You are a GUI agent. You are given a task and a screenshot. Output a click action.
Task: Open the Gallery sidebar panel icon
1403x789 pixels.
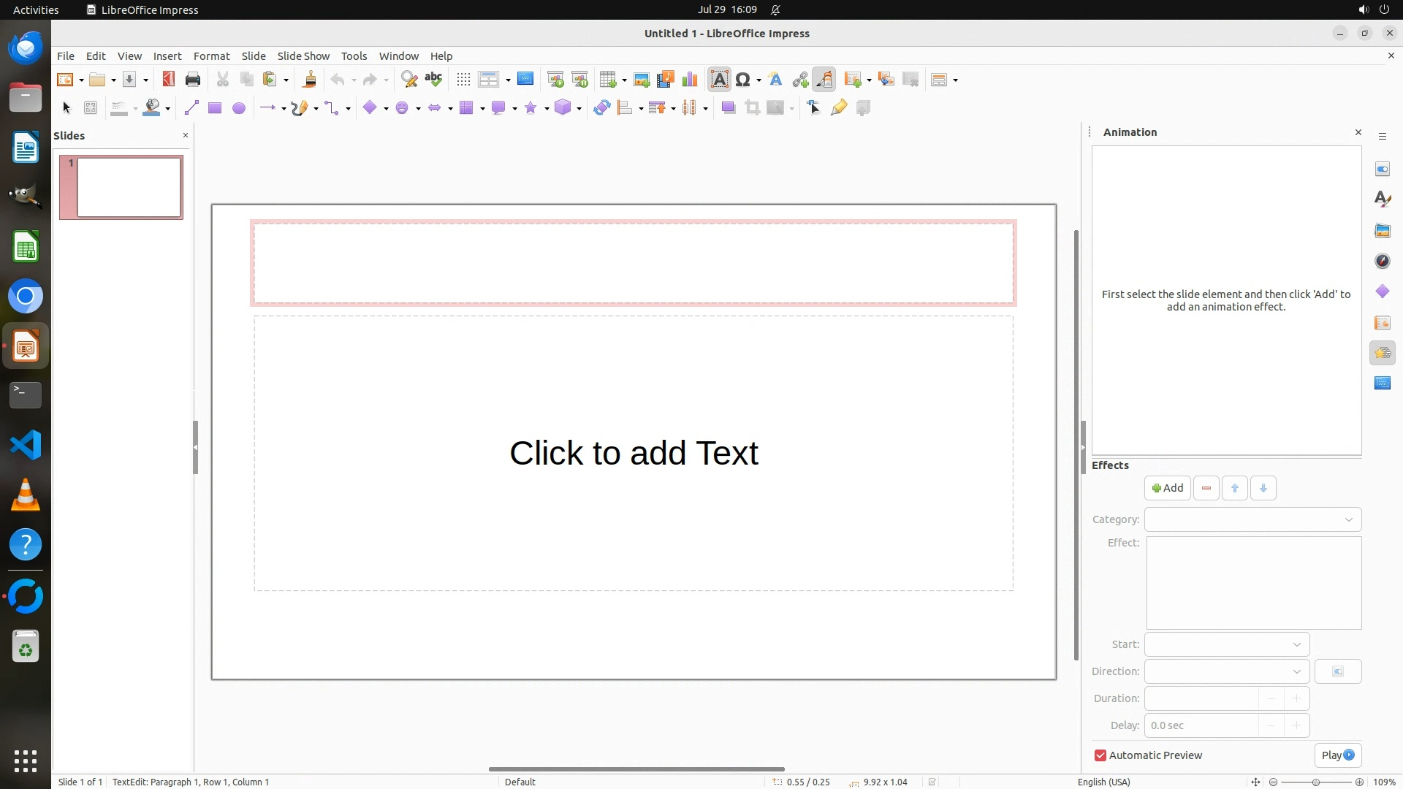click(x=1382, y=231)
